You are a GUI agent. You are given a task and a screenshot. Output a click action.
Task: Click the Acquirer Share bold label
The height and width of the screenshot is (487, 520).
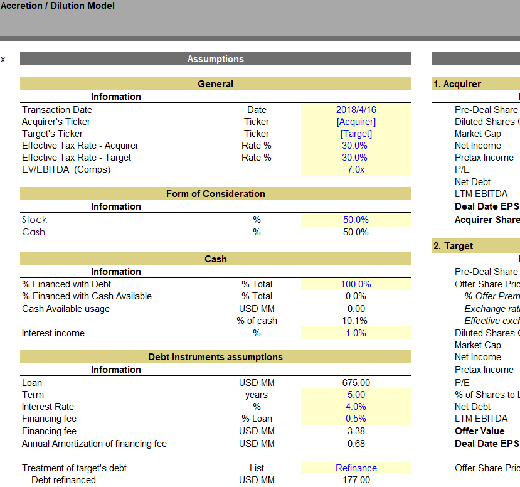tap(487, 220)
